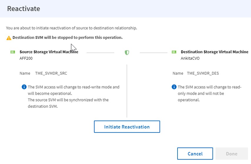Screen dimensions: 251x164
Task: Click the blue info icon under TME_SVMDR_SRC
Action: 24,87
